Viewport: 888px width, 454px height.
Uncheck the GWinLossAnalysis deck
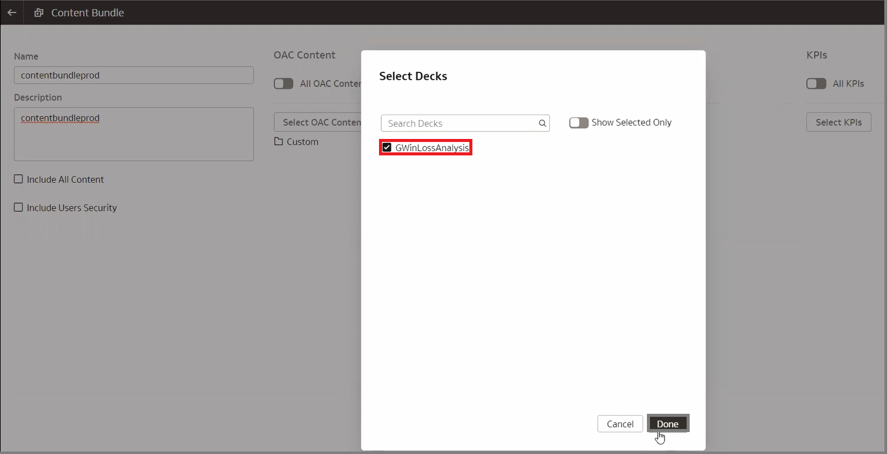point(386,147)
